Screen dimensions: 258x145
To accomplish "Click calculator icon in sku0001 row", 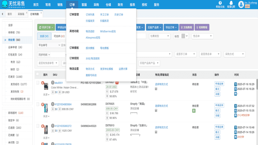I will (x=156, y=89).
